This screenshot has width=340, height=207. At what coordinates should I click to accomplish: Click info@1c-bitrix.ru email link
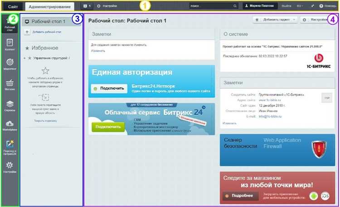[270, 117]
